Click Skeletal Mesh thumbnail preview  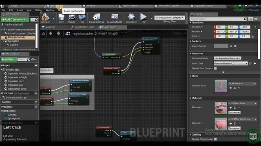coord(221,86)
